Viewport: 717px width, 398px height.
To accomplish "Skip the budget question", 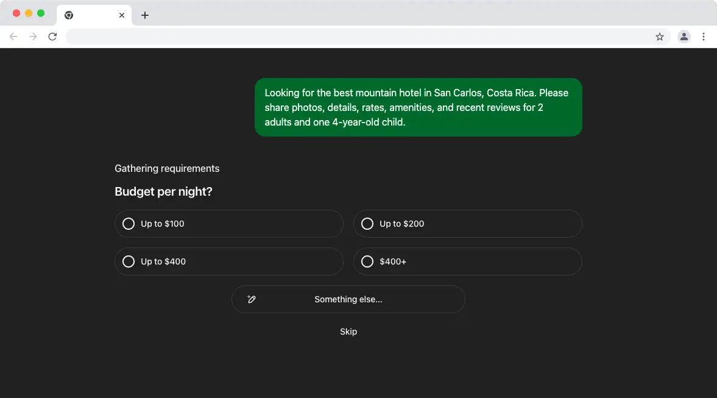I will coord(348,332).
